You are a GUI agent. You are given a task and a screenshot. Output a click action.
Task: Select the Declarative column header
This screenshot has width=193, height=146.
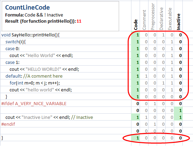(x=161, y=19)
